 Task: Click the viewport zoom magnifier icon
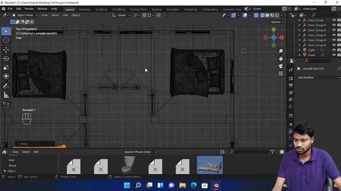[281, 51]
